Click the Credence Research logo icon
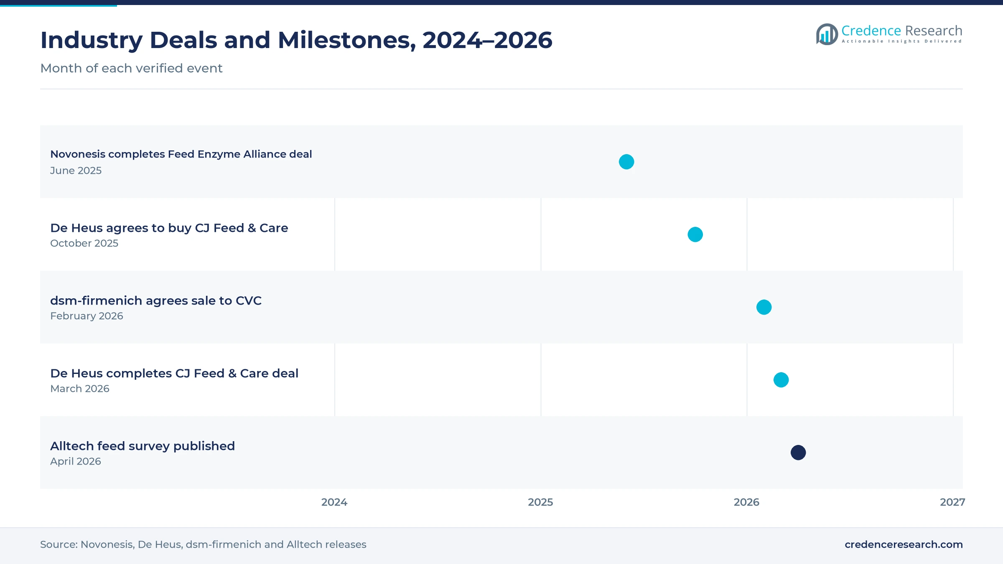1003x564 pixels. pyautogui.click(x=827, y=34)
